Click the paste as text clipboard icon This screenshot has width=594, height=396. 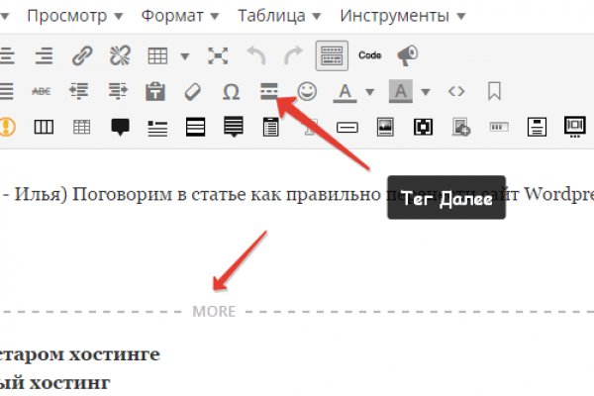(155, 91)
